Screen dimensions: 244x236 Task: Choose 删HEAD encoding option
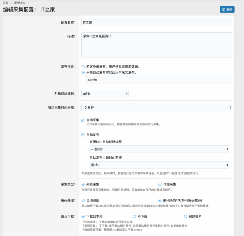(160, 200)
